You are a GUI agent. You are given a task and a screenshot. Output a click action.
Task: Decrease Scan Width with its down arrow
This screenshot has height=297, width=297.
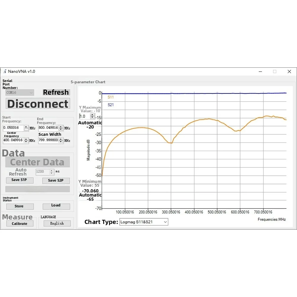pos(61,142)
